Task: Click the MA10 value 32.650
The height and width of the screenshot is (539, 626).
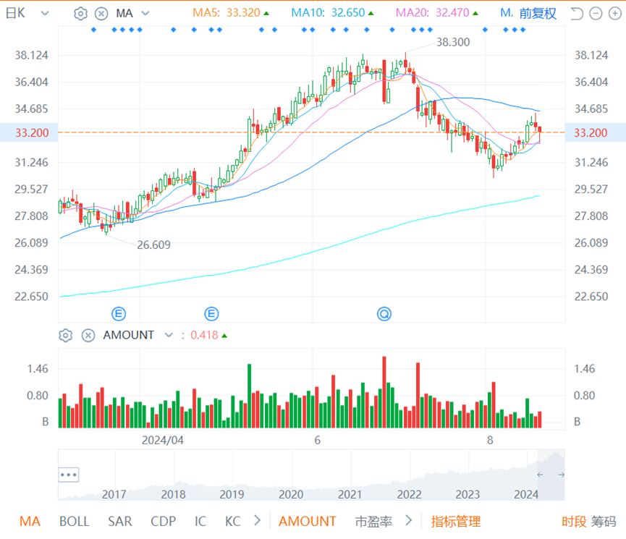Action: 348,13
